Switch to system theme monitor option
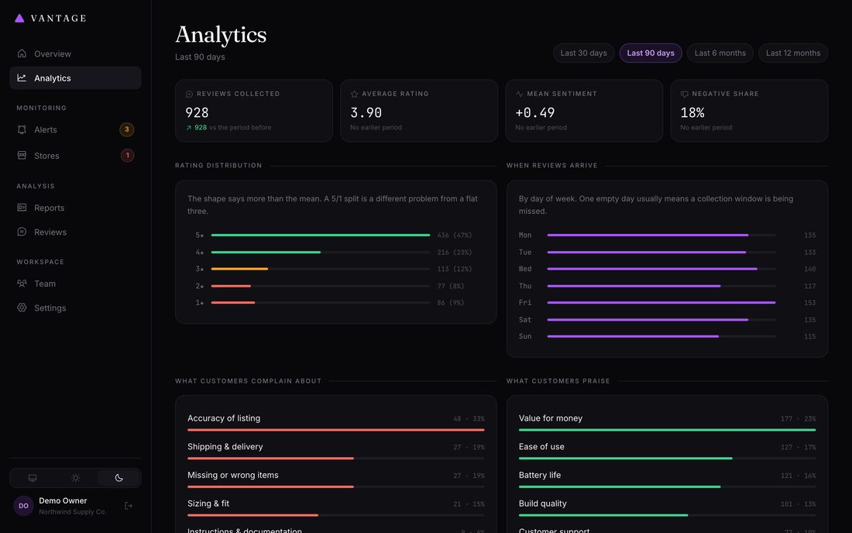 pos(33,478)
